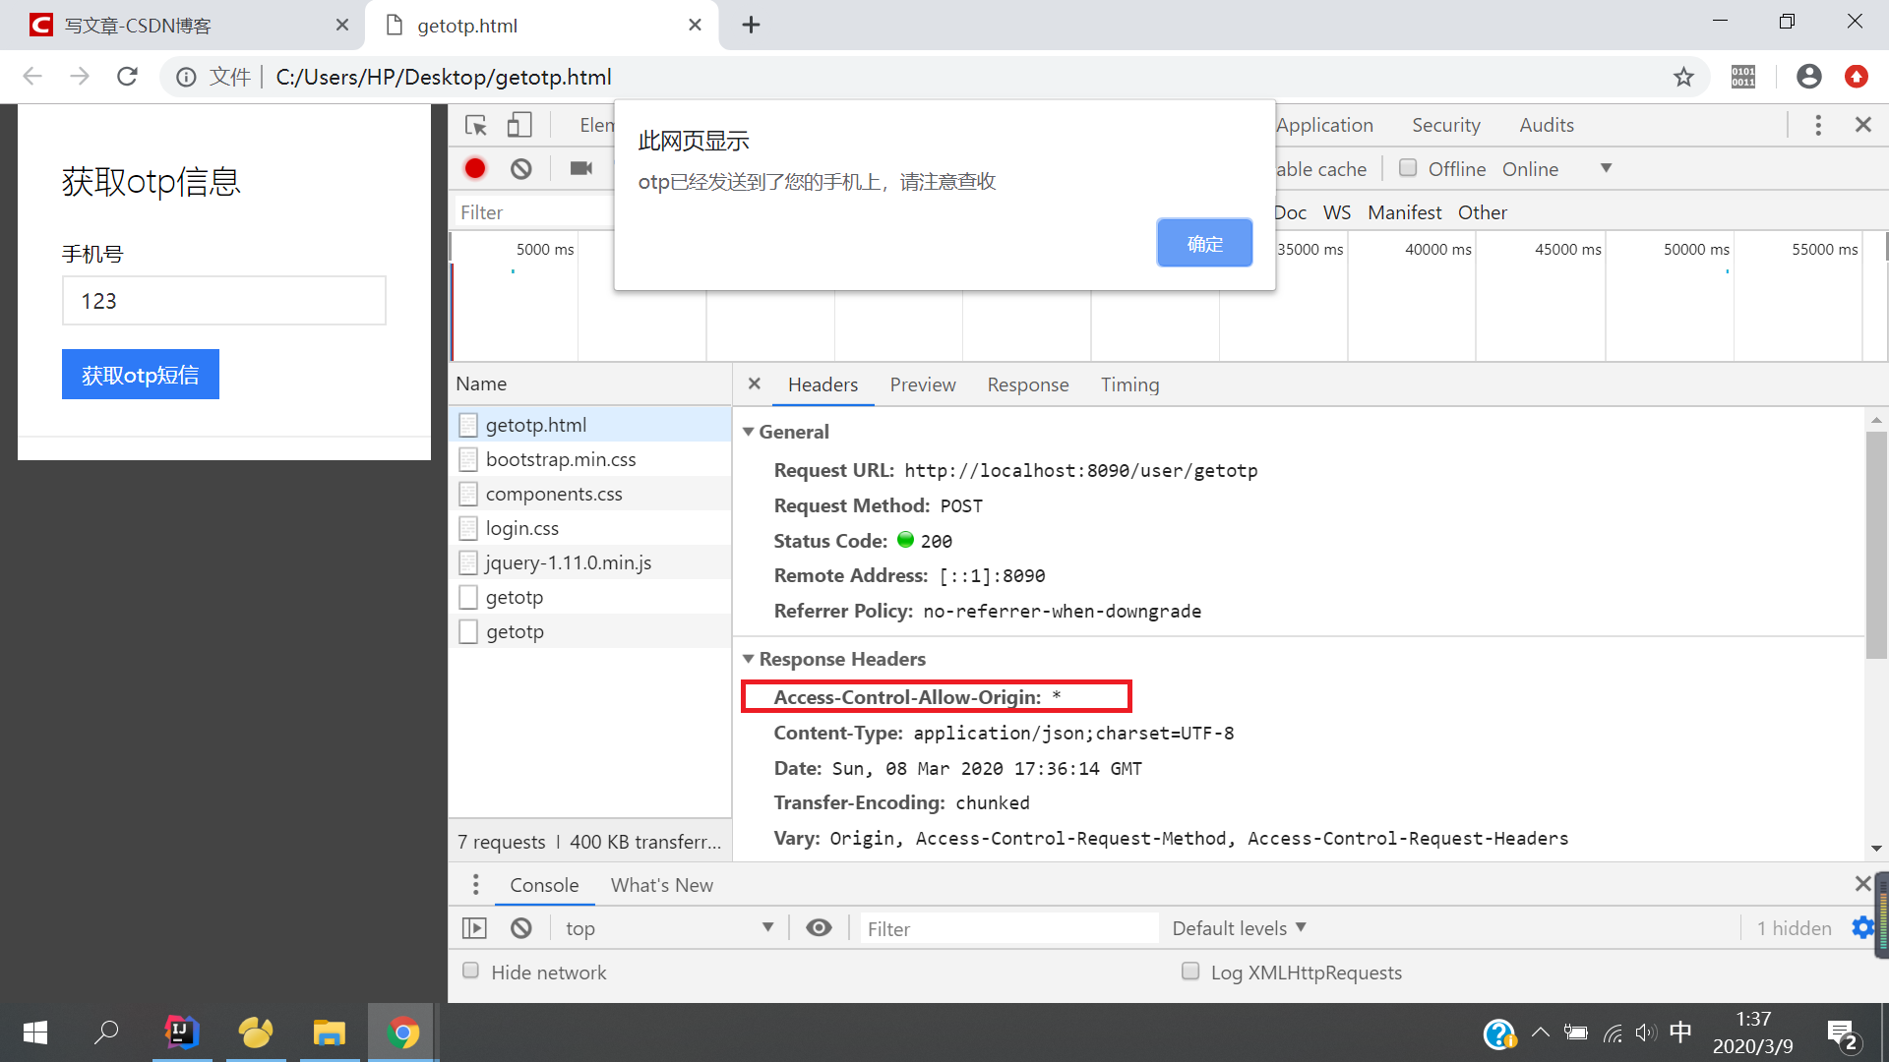Clear the network log icon

[521, 168]
